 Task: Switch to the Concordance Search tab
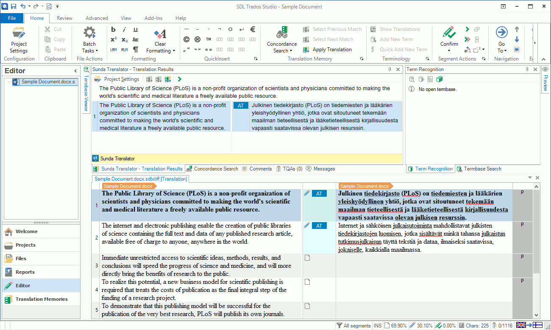point(212,169)
